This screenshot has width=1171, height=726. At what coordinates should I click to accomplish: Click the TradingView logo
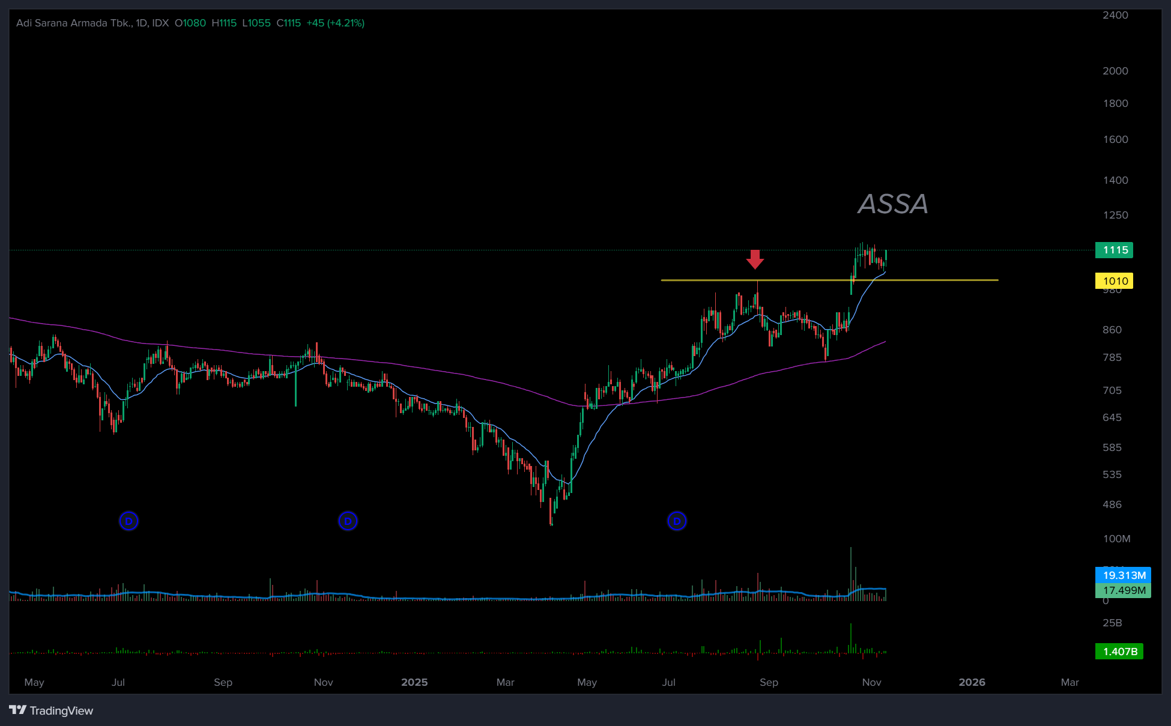pos(51,710)
